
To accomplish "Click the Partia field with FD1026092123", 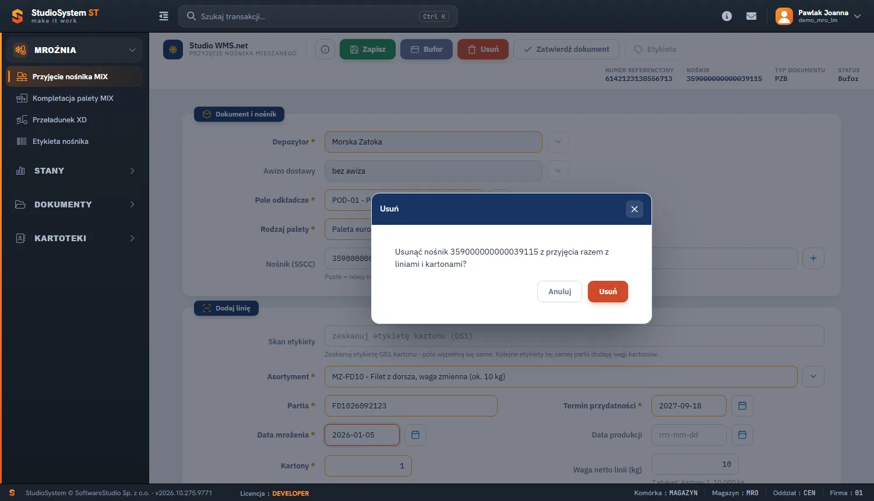I will (411, 405).
